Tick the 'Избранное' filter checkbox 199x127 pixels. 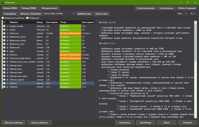27,18
